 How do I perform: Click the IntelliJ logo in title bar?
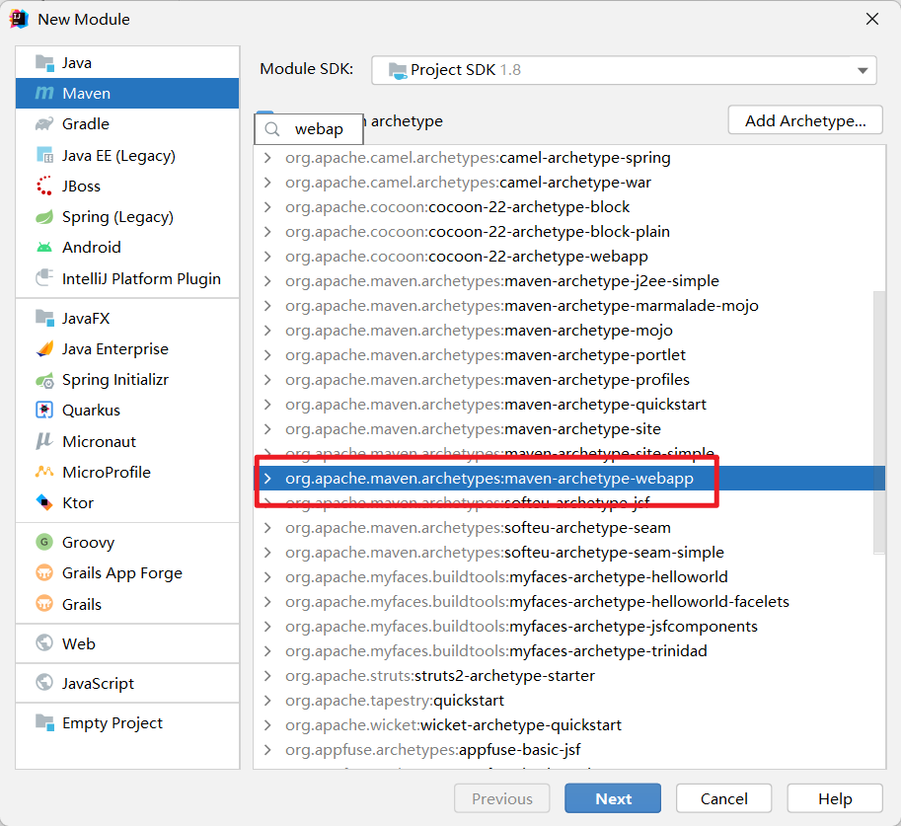click(x=19, y=19)
